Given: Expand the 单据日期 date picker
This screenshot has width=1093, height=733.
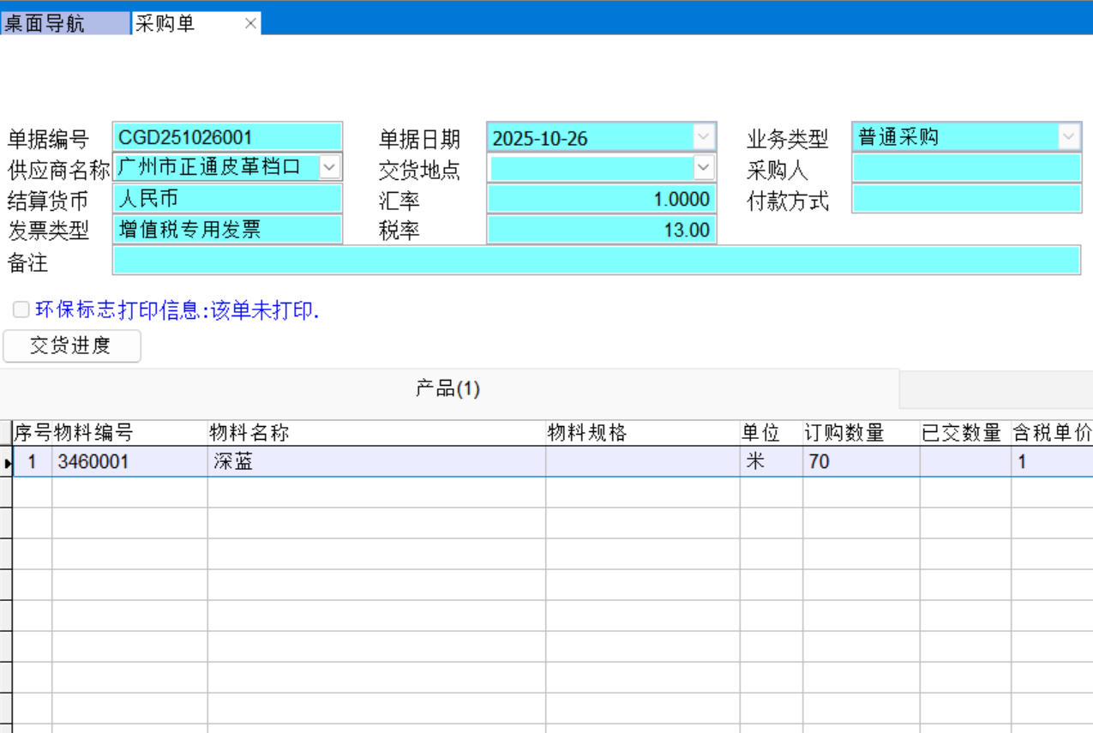Looking at the screenshot, I should point(703,137).
